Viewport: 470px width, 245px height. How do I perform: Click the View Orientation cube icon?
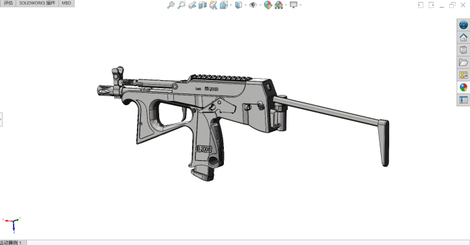(224, 5)
